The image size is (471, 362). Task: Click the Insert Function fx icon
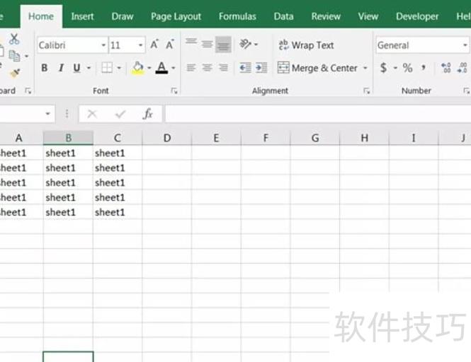tap(148, 114)
